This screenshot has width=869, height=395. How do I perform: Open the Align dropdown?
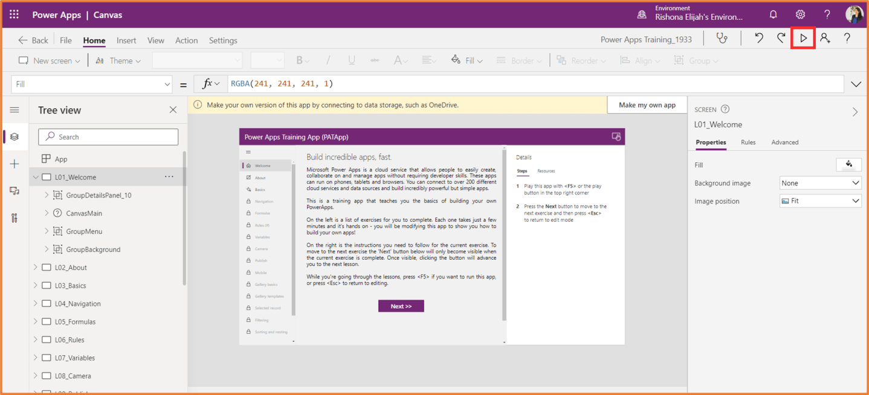(640, 60)
